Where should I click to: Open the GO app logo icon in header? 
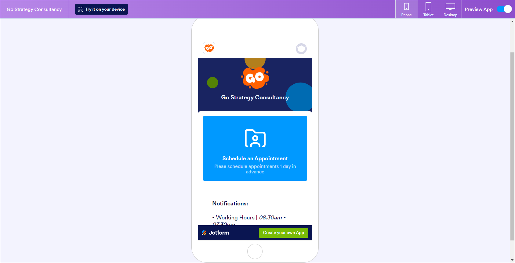click(x=209, y=48)
